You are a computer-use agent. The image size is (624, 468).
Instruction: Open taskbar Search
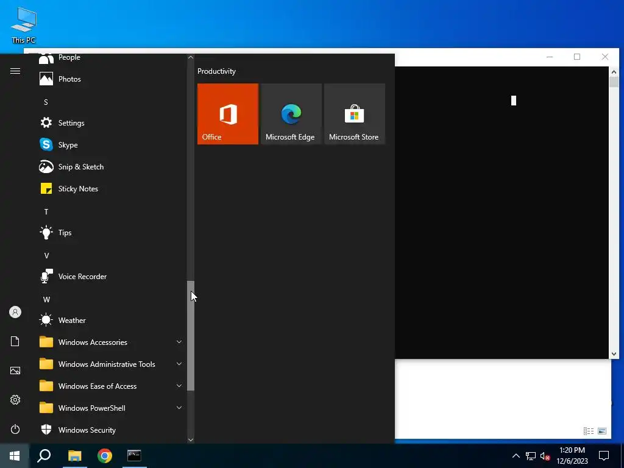pyautogui.click(x=44, y=456)
